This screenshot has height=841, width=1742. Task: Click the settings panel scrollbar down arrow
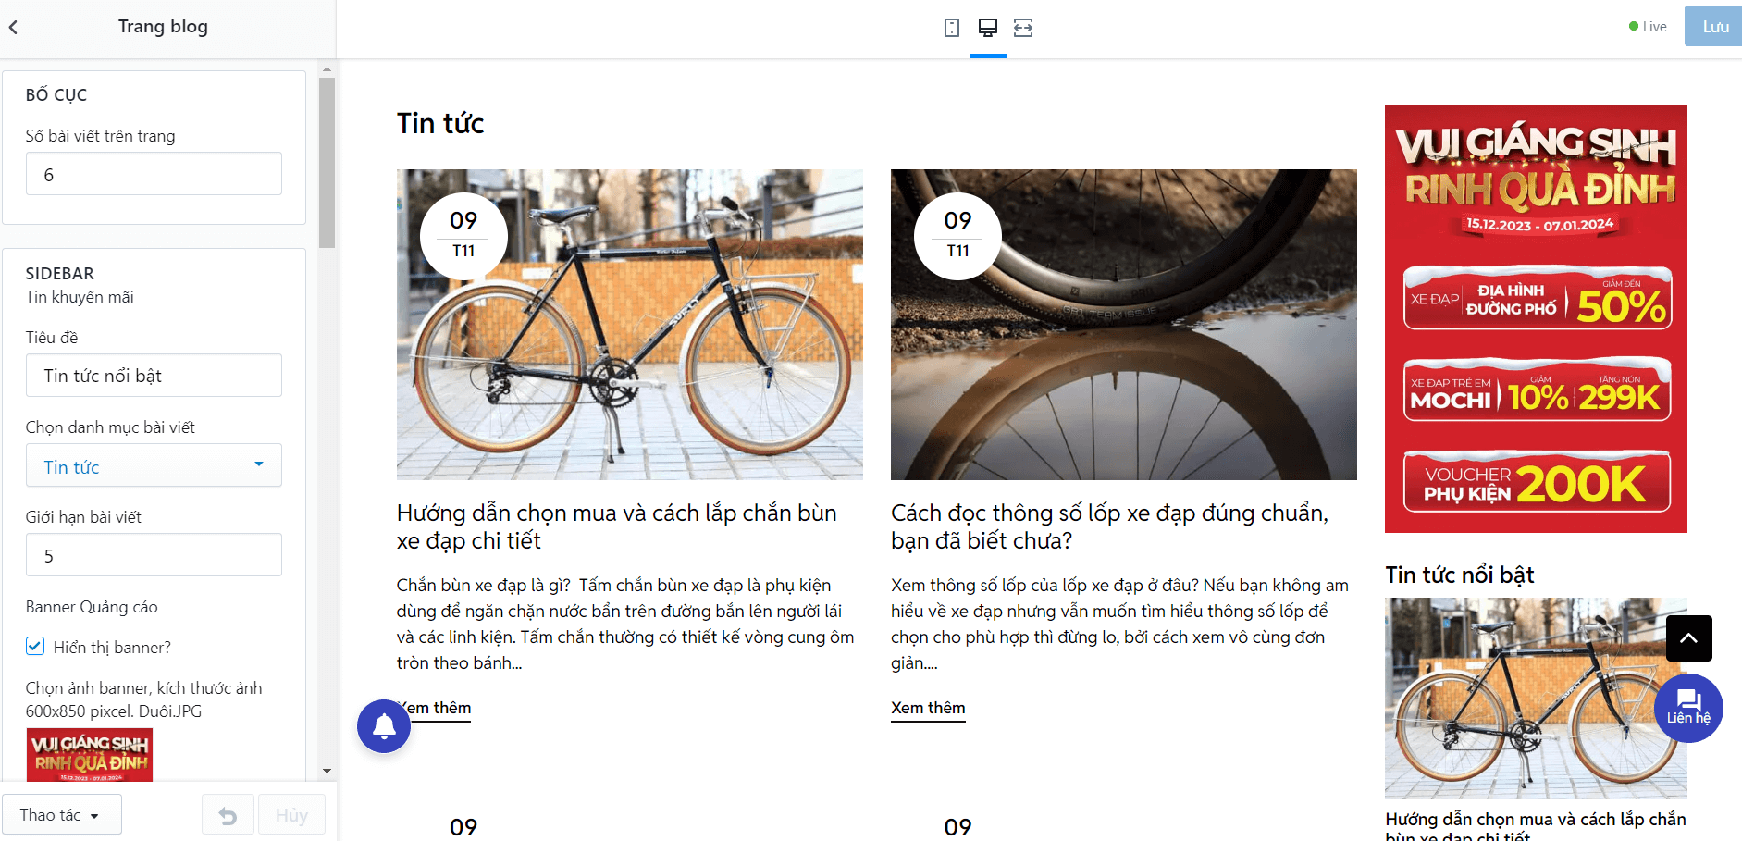point(327,771)
